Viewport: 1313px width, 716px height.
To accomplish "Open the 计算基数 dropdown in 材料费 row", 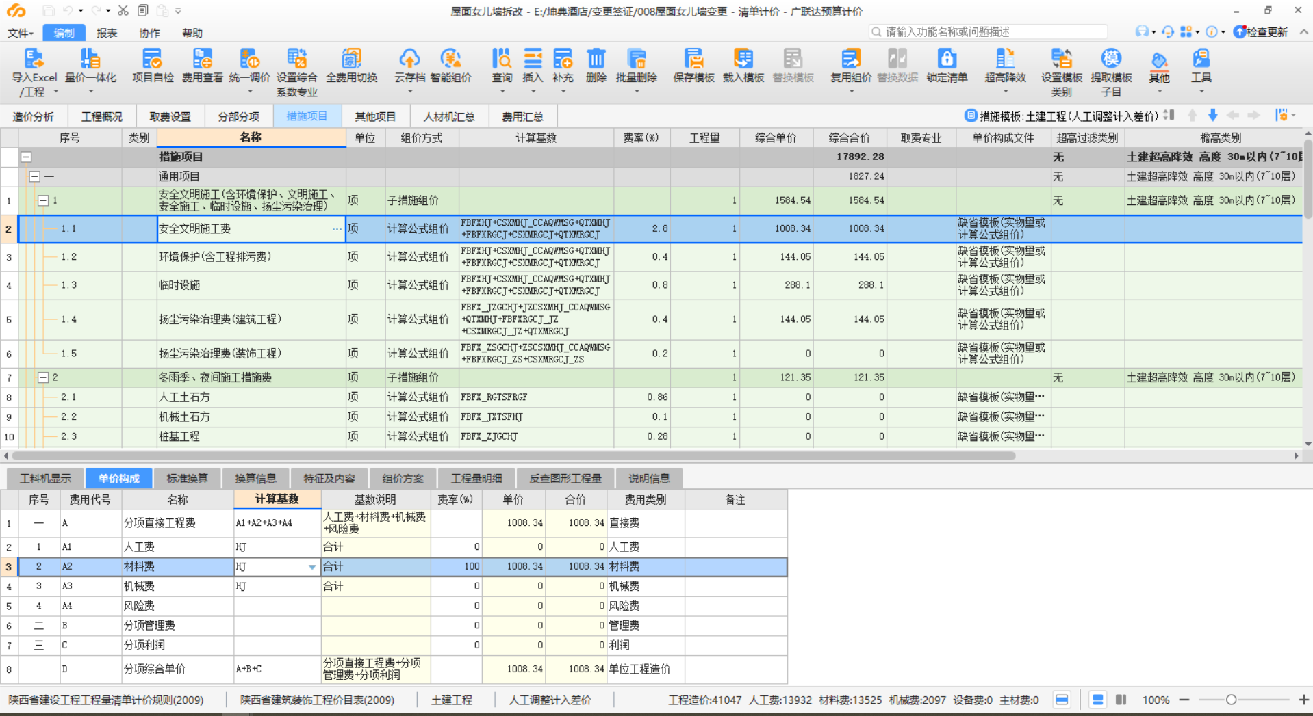I will (312, 567).
